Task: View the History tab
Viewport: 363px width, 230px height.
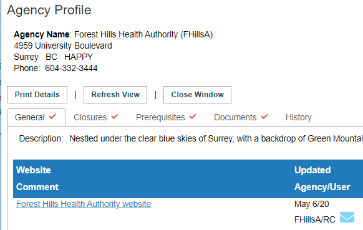Action: coord(298,117)
